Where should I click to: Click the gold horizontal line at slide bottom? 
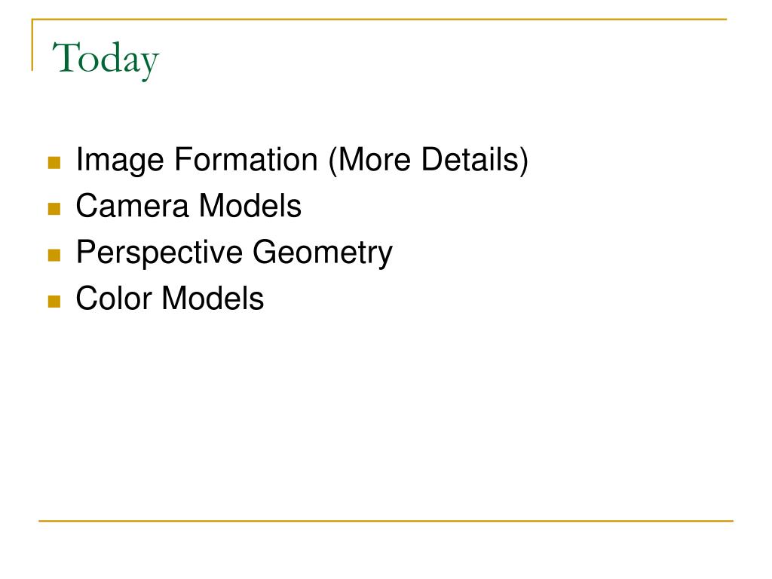coord(386,520)
